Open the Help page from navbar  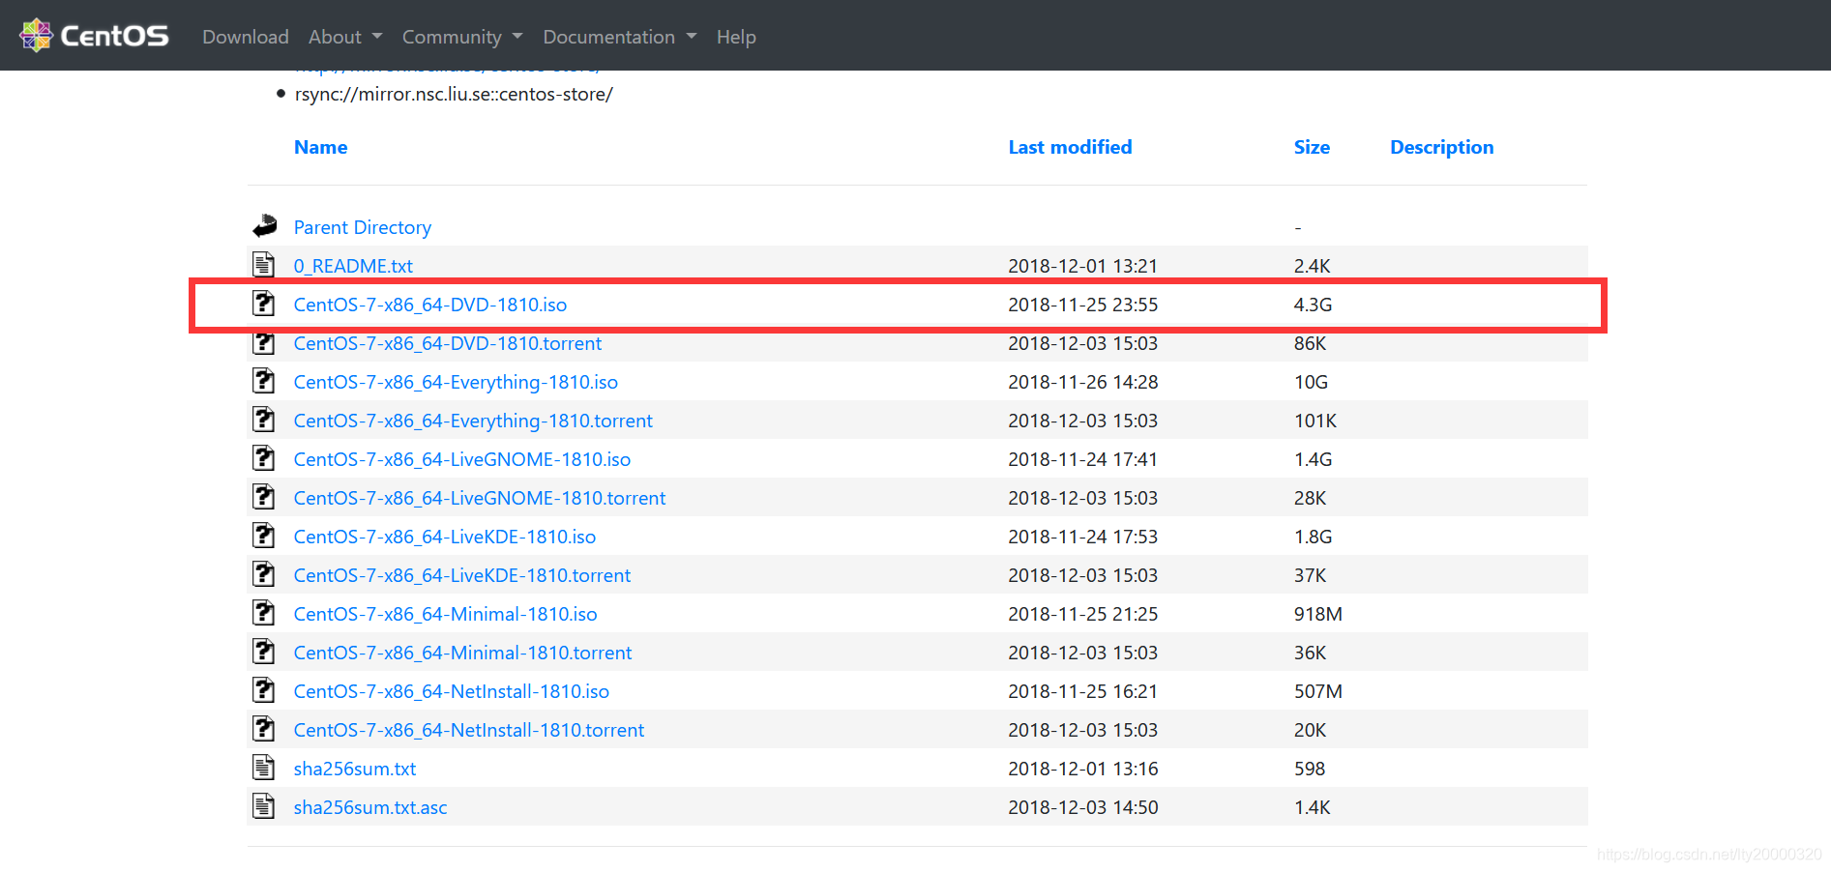pyautogui.click(x=736, y=37)
